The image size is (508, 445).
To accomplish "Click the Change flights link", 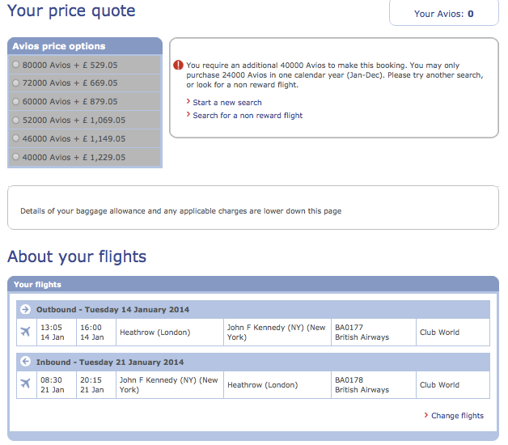I will 457,416.
